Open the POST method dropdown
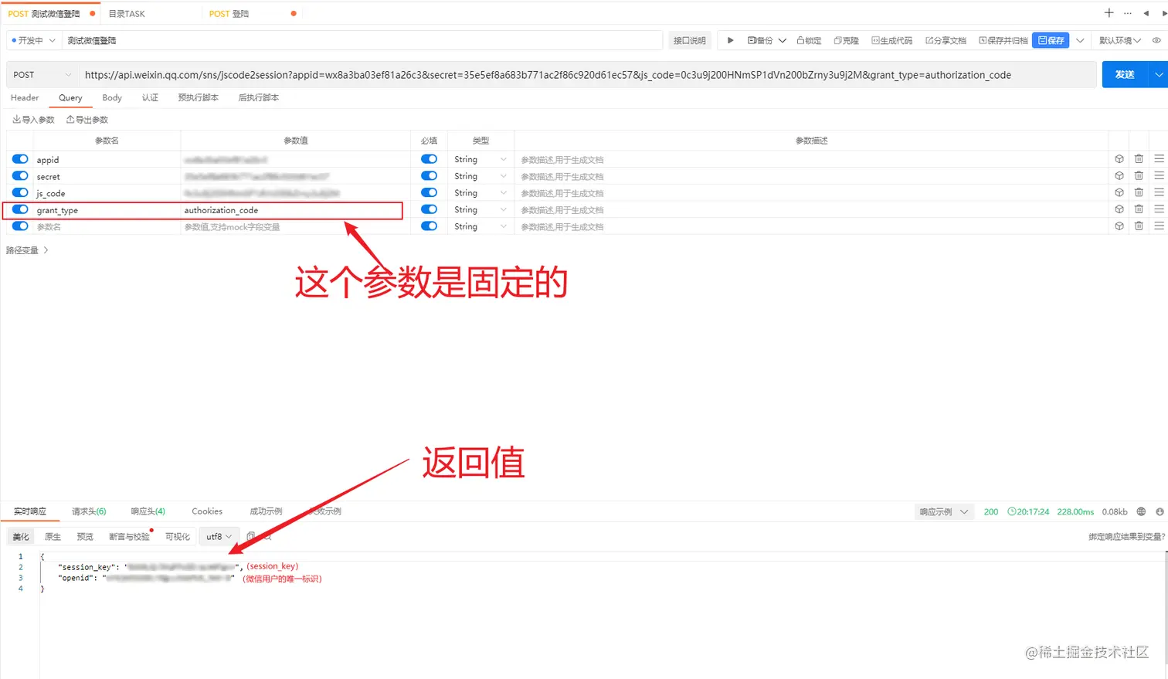This screenshot has height=679, width=1168. 42,74
